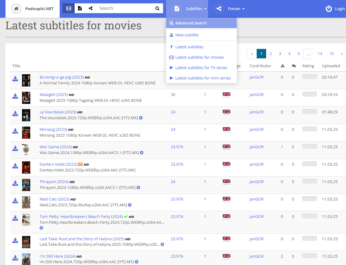346x265 pixels.
Task: Choose New subtitle menu entry
Action: 187,35
